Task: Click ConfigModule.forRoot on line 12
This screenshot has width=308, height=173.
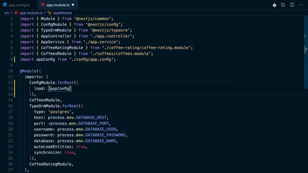Action: (51, 83)
